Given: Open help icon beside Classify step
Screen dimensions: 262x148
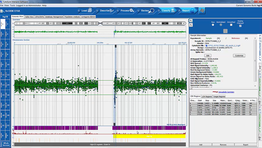Looking at the screenshot, I should pyautogui.click(x=159, y=11).
